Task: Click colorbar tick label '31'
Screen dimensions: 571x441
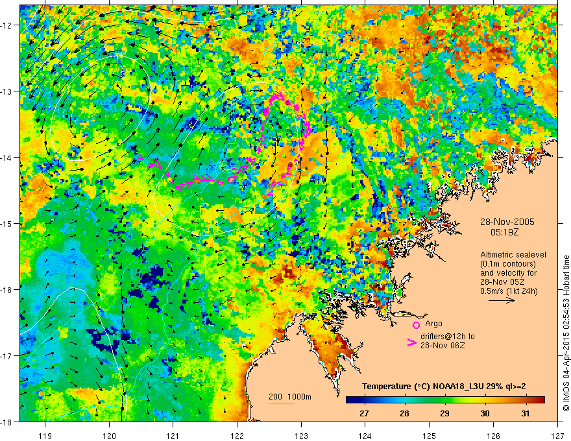Action: pyautogui.click(x=525, y=413)
